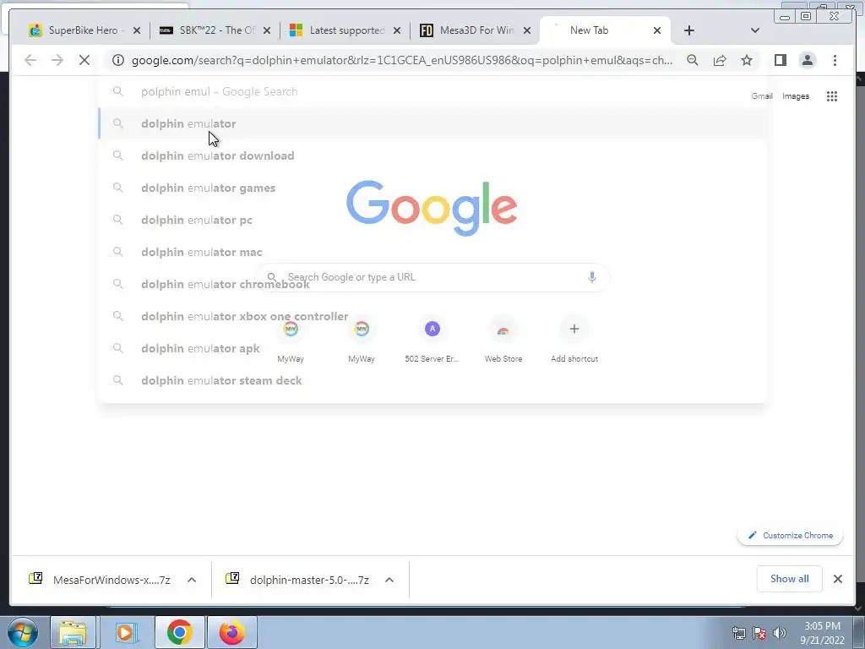865x649 pixels.
Task: Expand options for MesaForWindows download
Action: [x=192, y=580]
